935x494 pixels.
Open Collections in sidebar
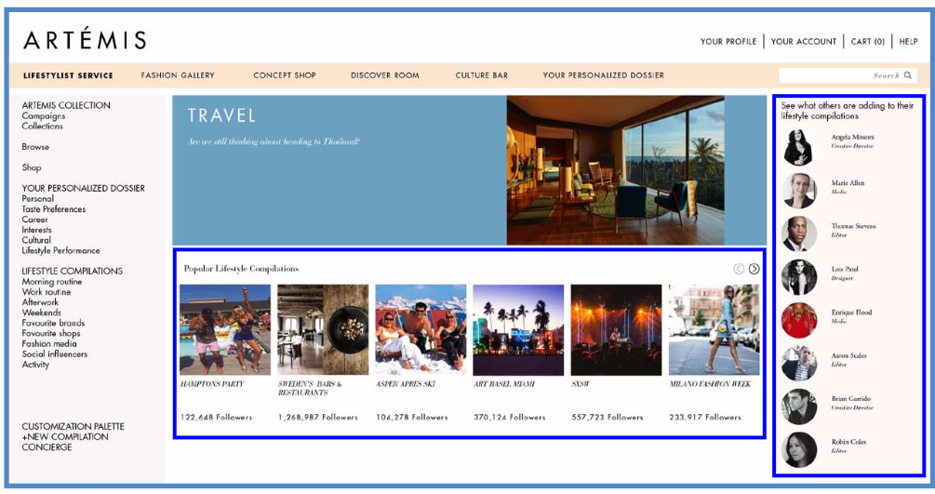(x=43, y=126)
